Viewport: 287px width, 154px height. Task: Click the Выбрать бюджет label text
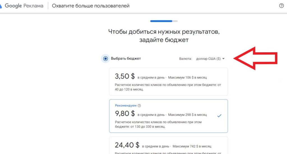pos(126,59)
